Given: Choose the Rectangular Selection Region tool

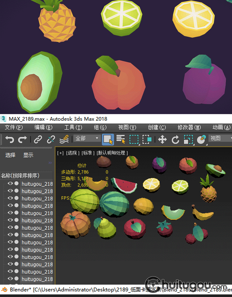Looking at the screenshot, I should point(134,139).
